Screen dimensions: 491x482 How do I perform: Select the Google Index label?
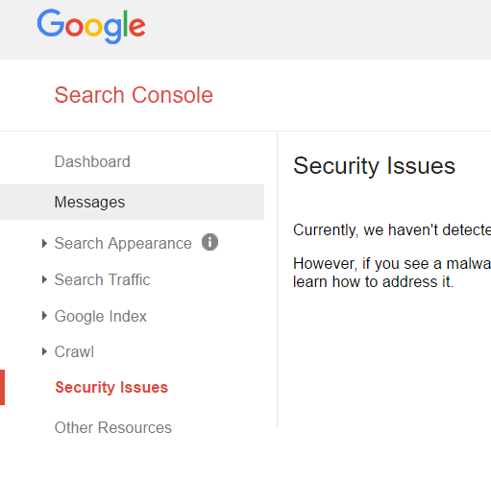point(100,316)
